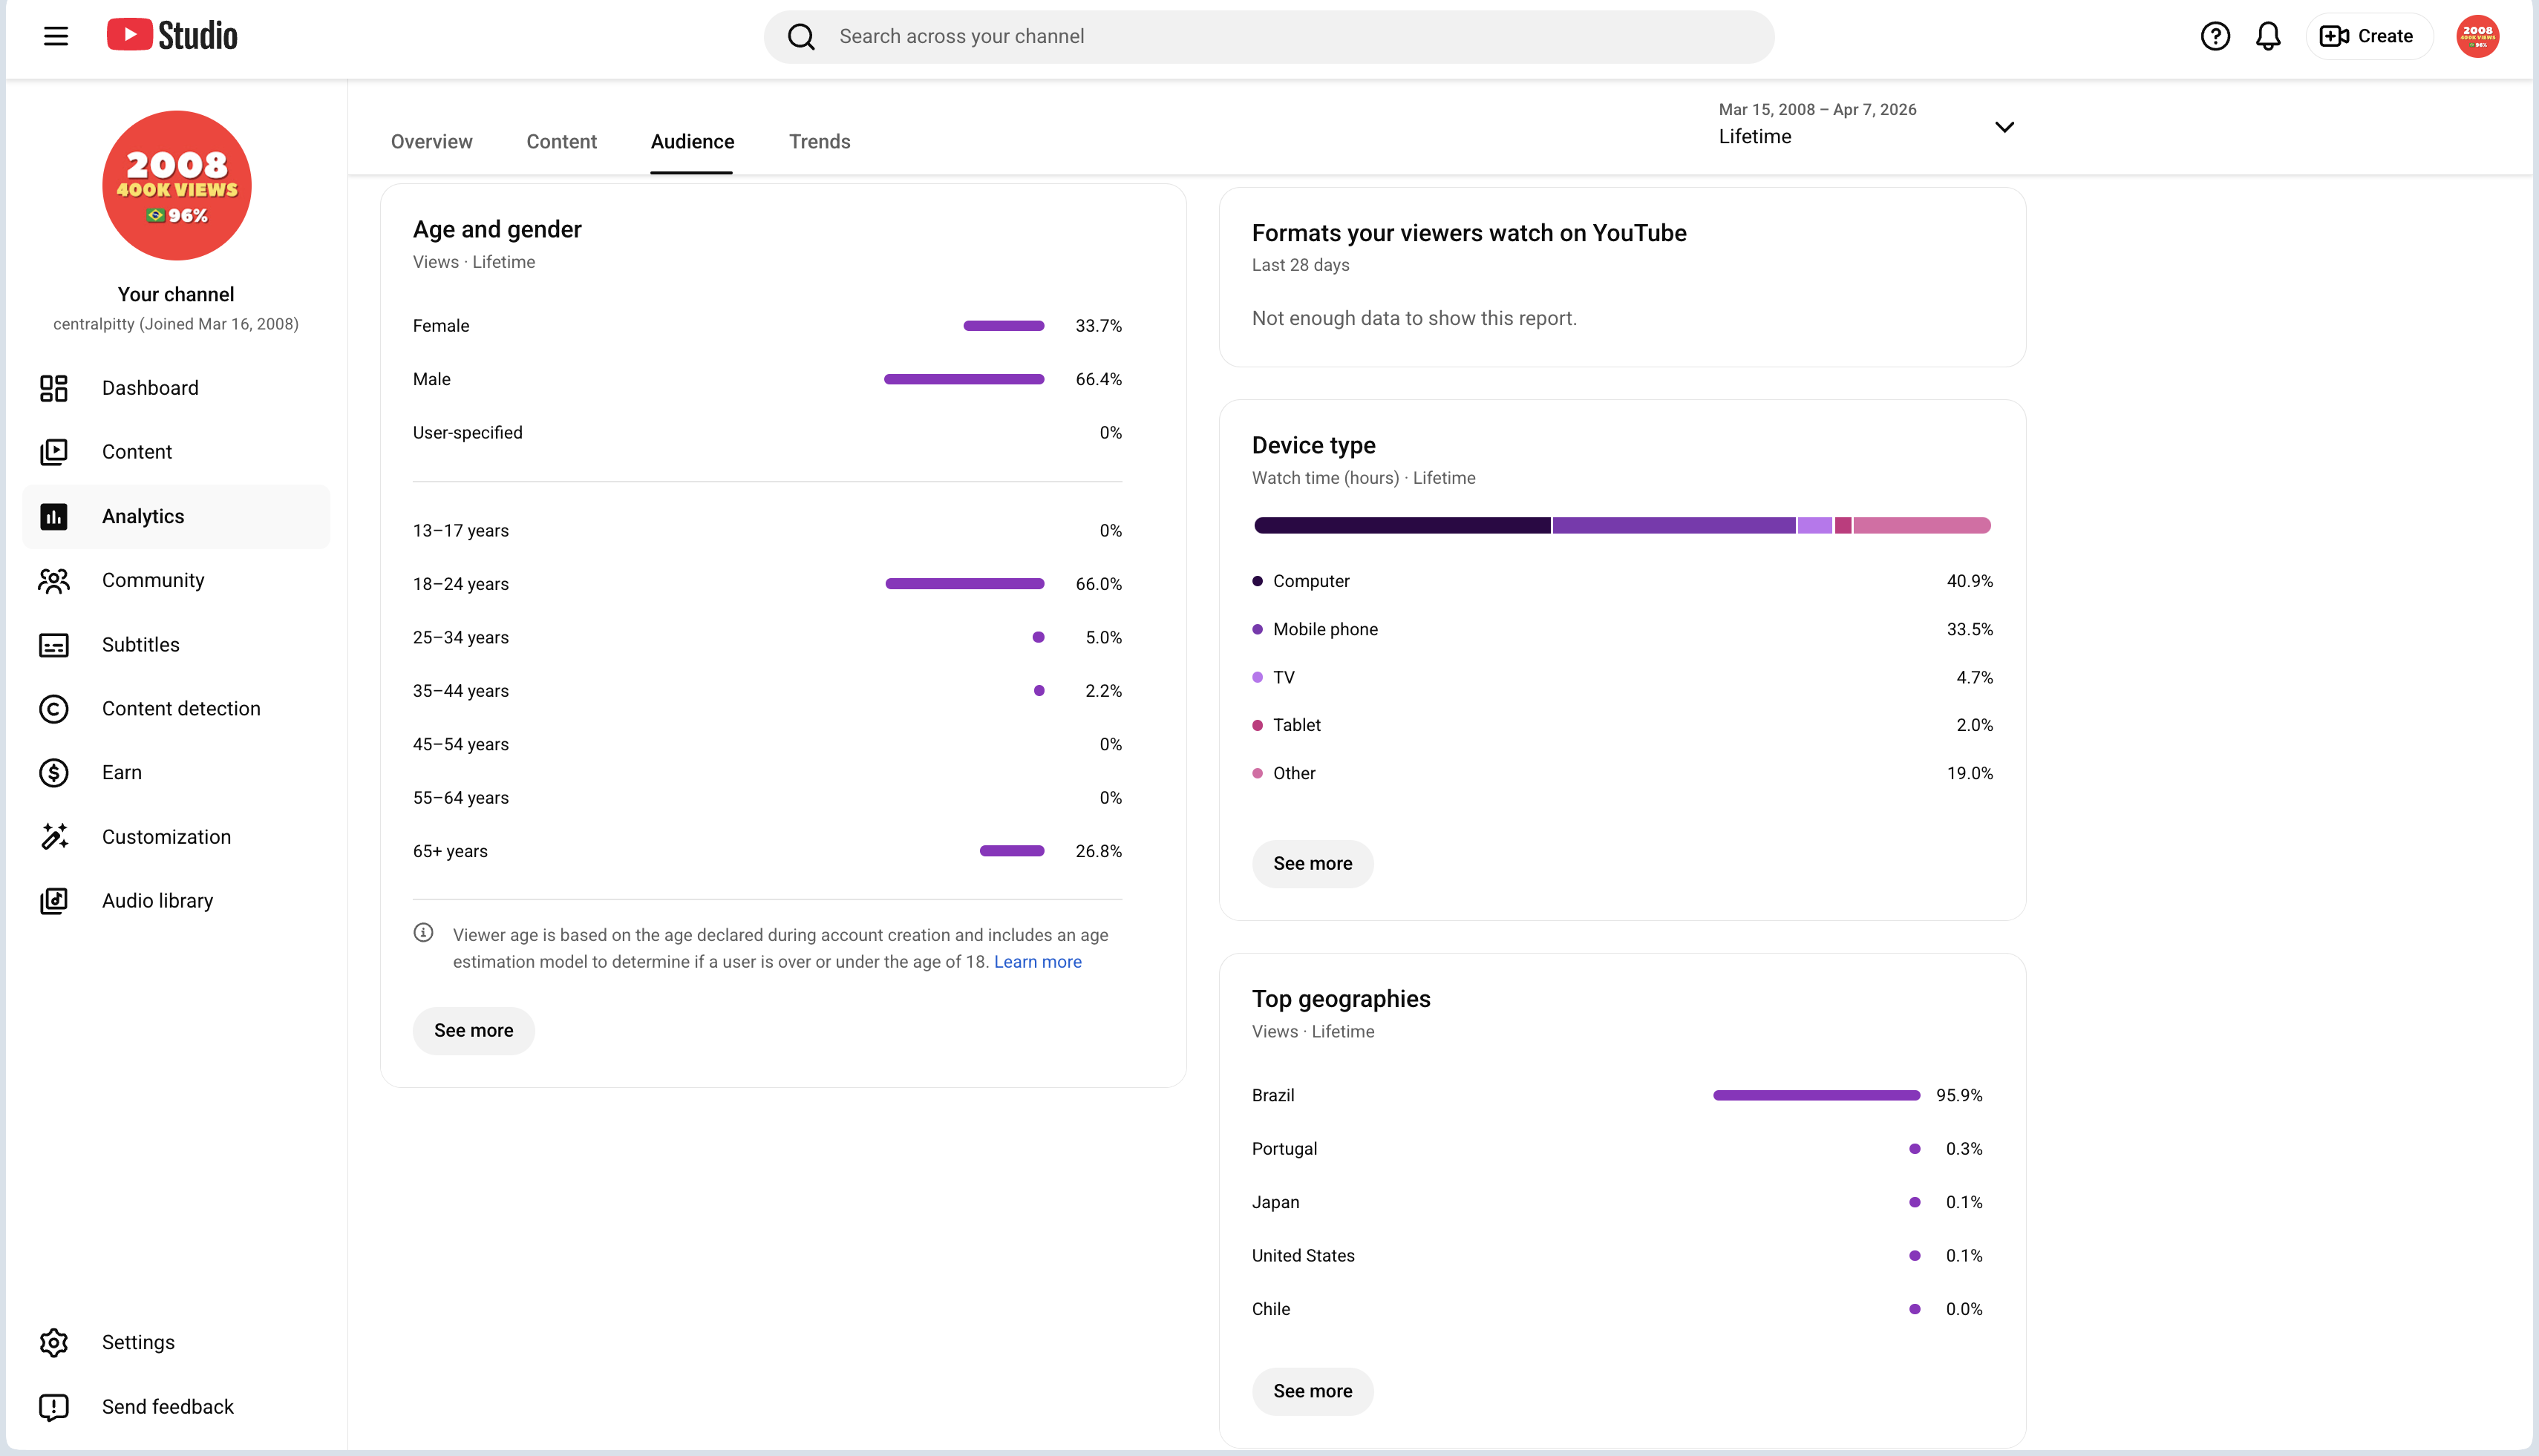Screen dimensions: 2539x1456
Task: Open the Settings gear in sidebar
Action: [x=54, y=1343]
